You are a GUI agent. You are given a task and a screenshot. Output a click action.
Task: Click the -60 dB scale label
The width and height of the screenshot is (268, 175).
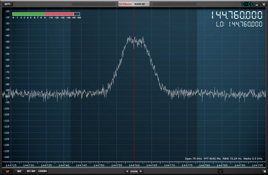(x=7, y=60)
